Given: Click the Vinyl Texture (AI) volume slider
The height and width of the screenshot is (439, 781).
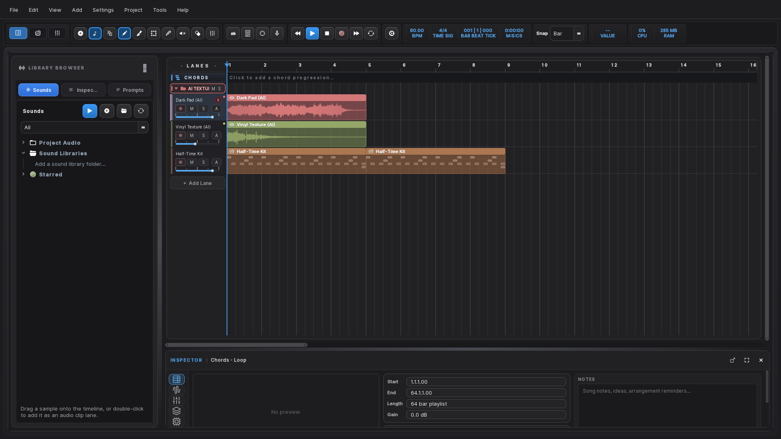Looking at the screenshot, I should tap(197, 144).
